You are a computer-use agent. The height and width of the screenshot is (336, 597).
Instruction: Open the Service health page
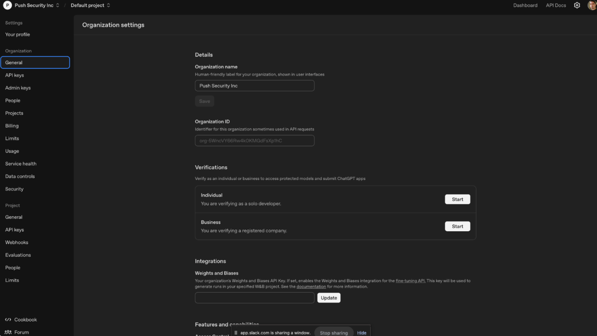21,164
